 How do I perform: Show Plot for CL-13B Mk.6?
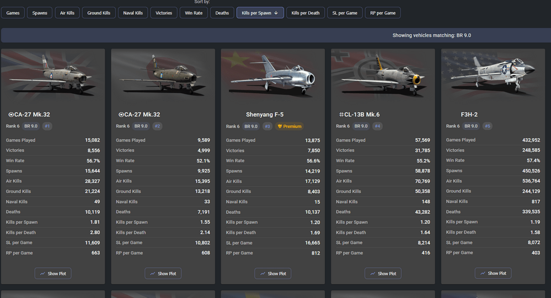pyautogui.click(x=383, y=273)
